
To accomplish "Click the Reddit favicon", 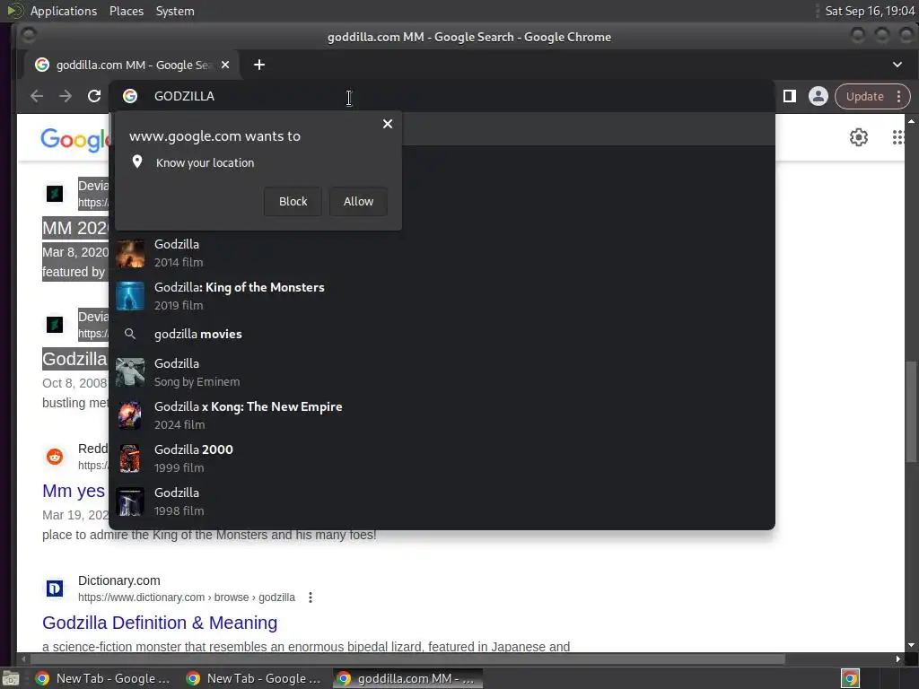I will point(55,457).
